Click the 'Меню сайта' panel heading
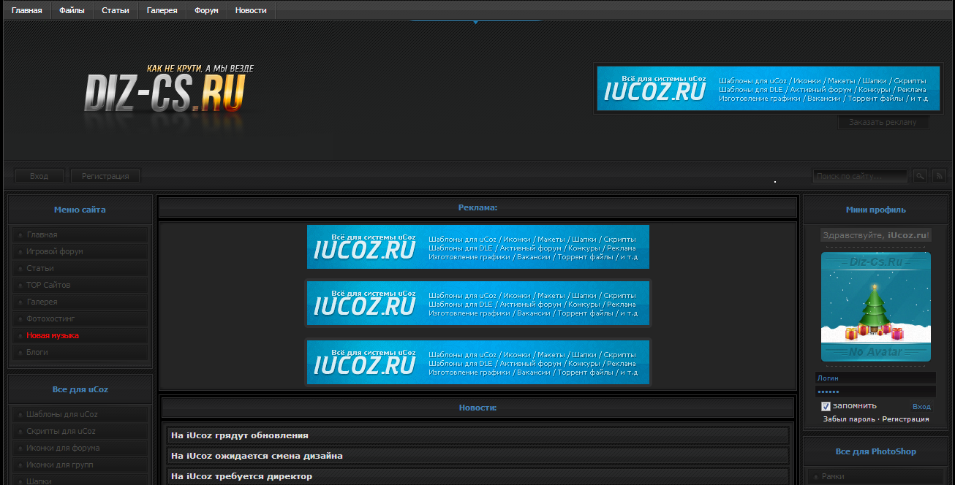Image resolution: width=955 pixels, height=485 pixels. coord(80,210)
